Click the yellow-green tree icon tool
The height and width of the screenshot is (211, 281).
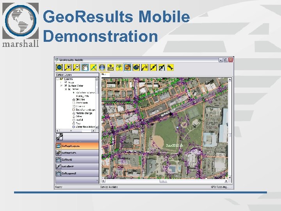(x=119, y=68)
